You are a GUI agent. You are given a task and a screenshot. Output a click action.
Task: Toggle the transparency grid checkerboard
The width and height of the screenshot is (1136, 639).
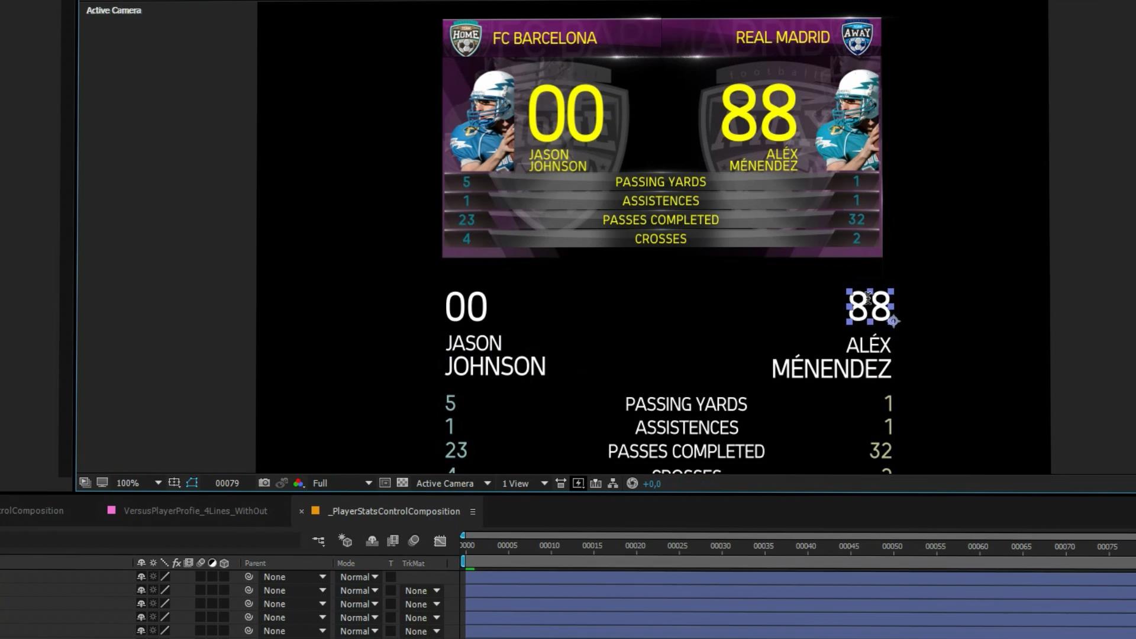(402, 483)
